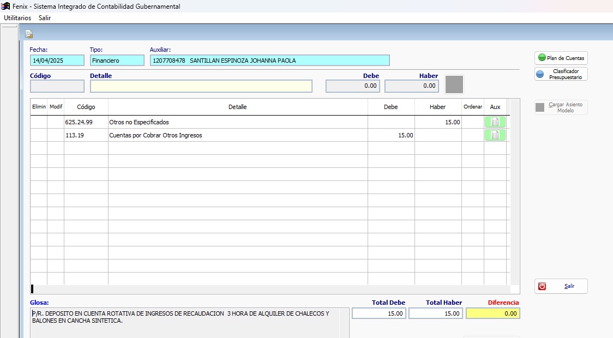Open Clasificador Presupuestario
613x338 pixels.
click(561, 74)
